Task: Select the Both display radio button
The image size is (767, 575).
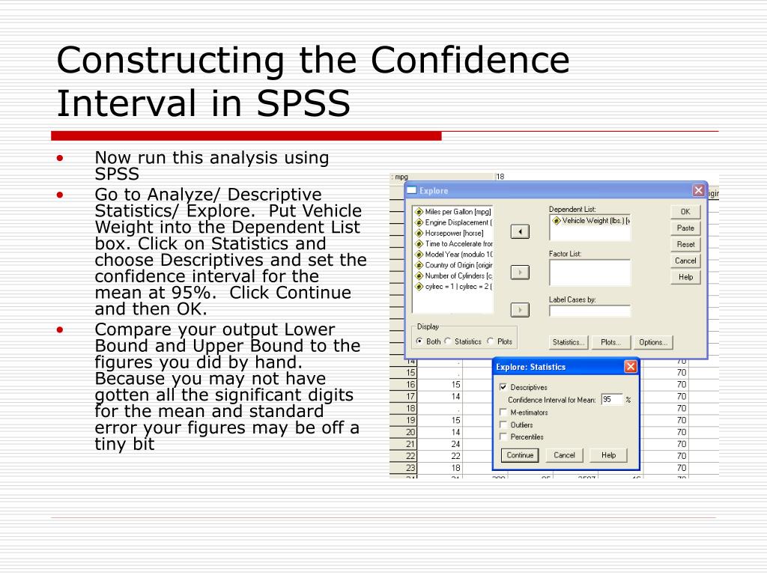Action: point(419,341)
